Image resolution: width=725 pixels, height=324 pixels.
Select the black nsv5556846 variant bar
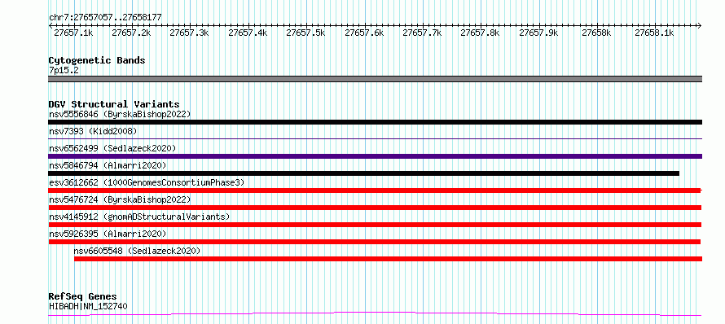(375, 122)
